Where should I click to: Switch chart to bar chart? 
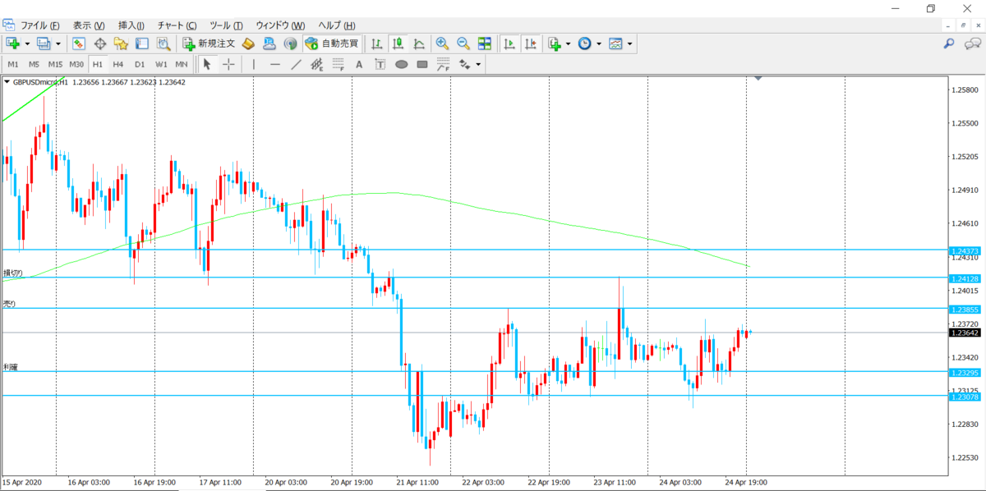pos(377,44)
